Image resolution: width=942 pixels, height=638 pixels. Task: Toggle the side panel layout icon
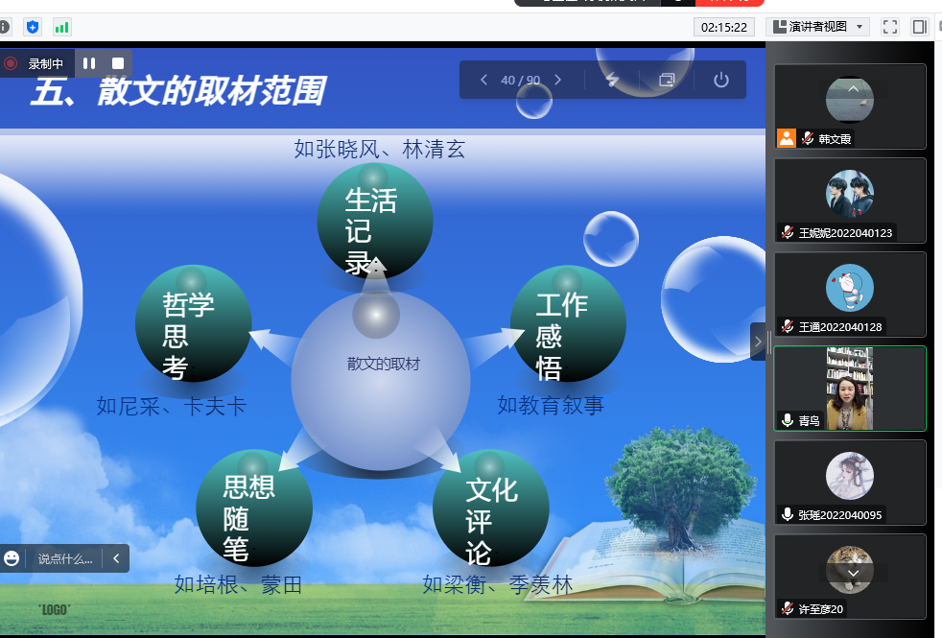tap(919, 27)
